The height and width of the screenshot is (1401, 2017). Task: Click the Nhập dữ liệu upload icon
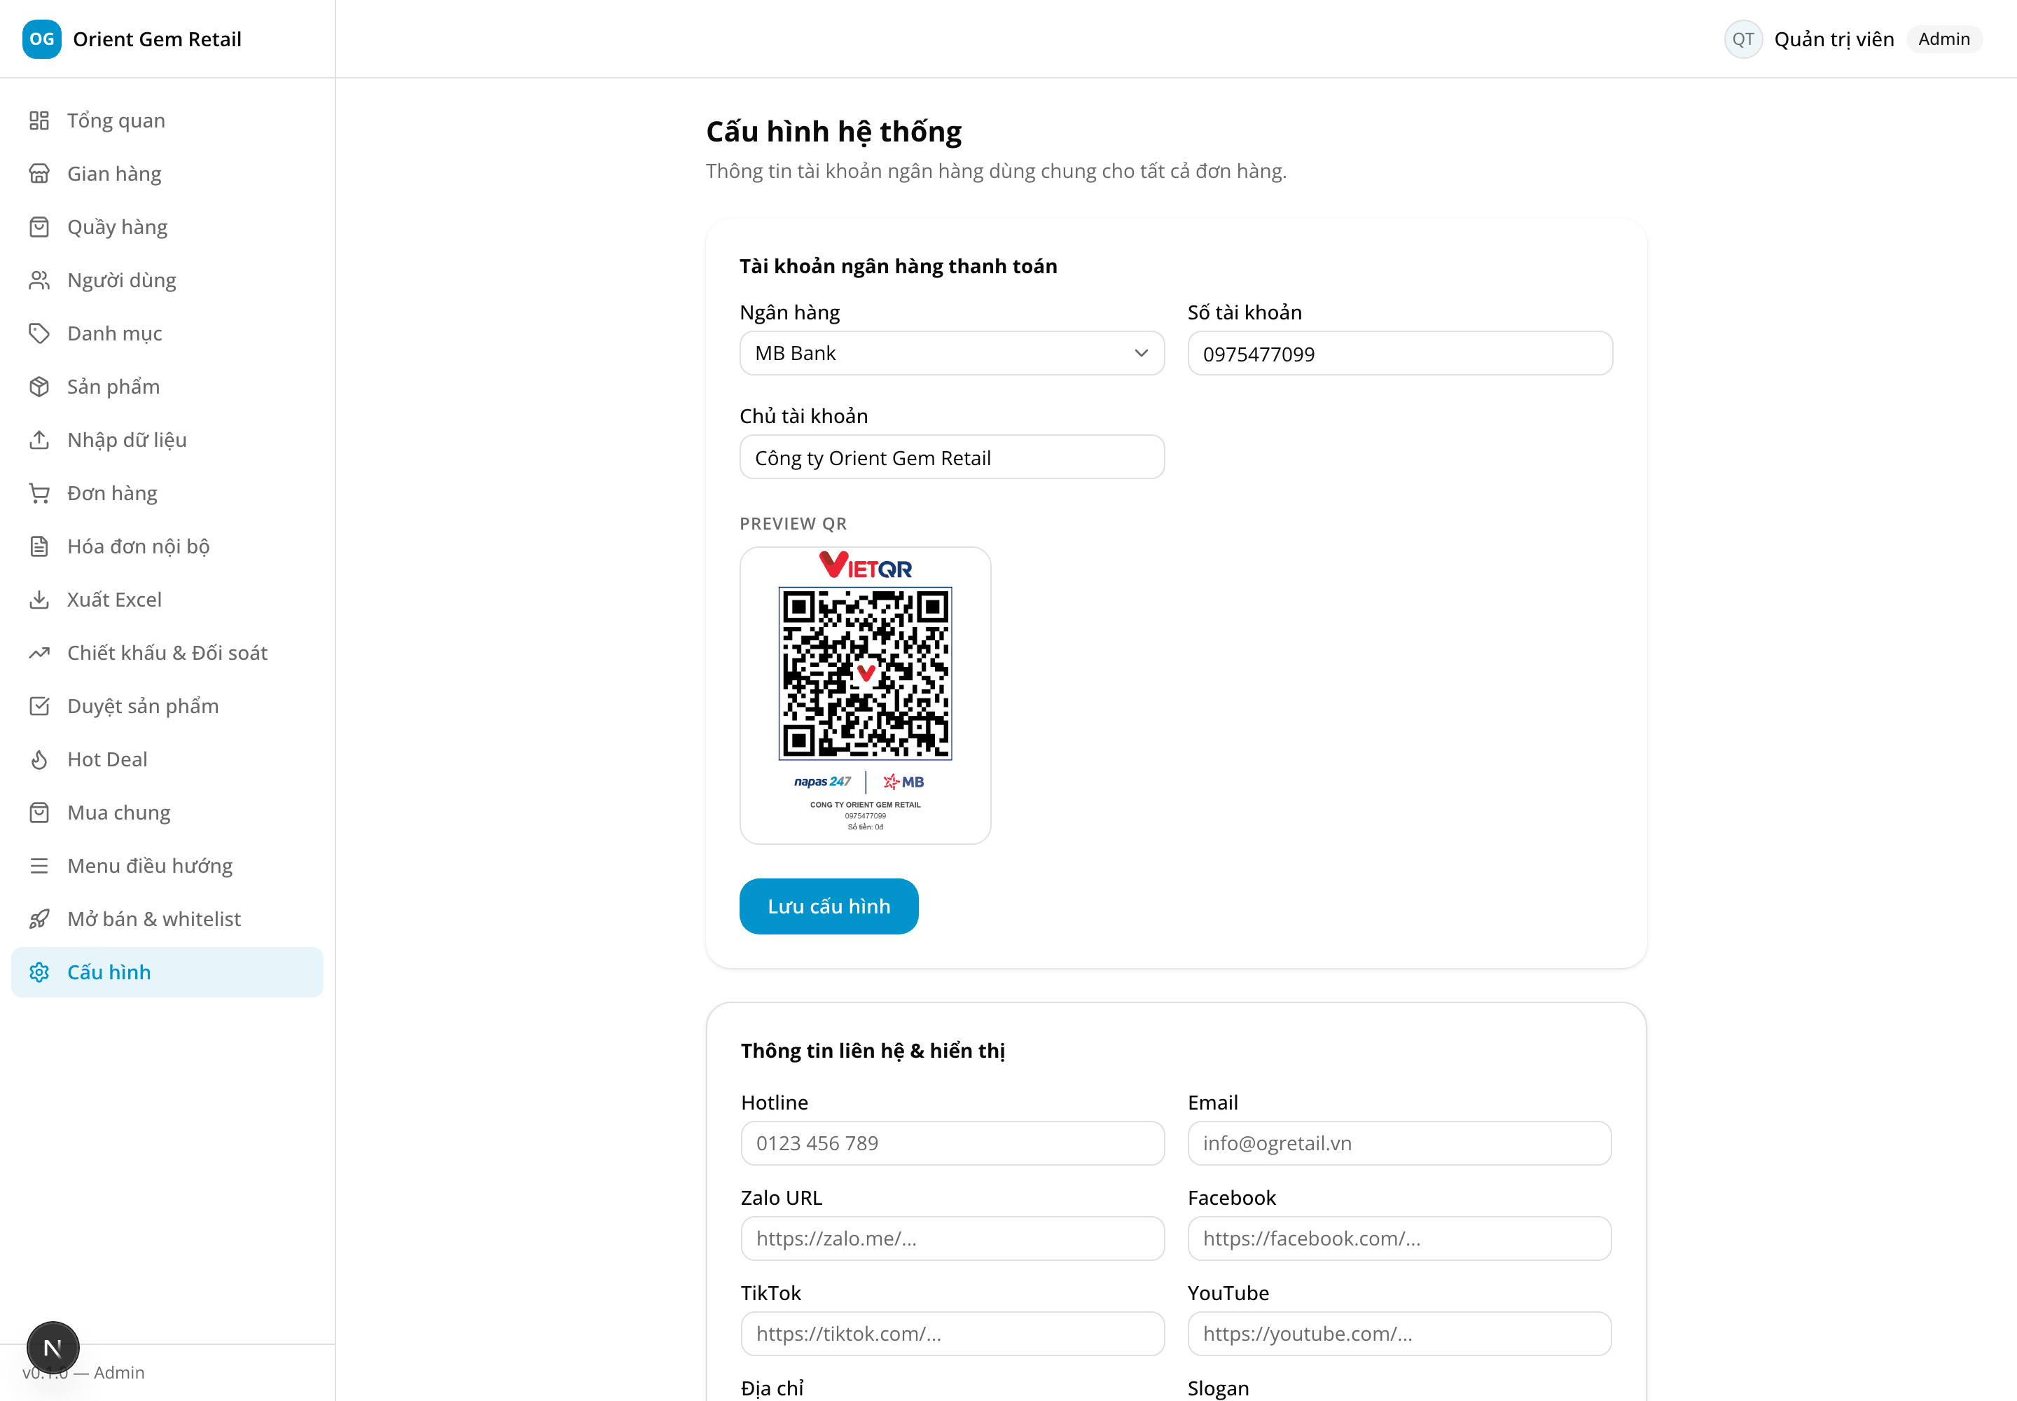point(39,440)
